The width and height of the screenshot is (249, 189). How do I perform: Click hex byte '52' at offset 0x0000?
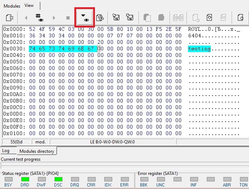tap(32, 29)
